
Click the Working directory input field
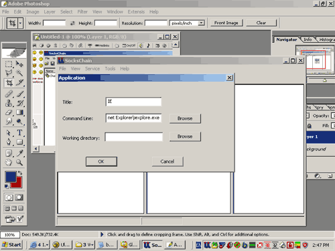tap(133, 137)
